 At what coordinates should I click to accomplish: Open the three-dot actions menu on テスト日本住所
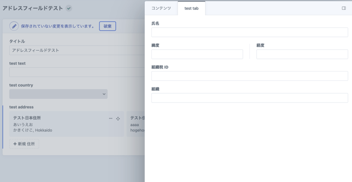pyautogui.click(x=111, y=119)
